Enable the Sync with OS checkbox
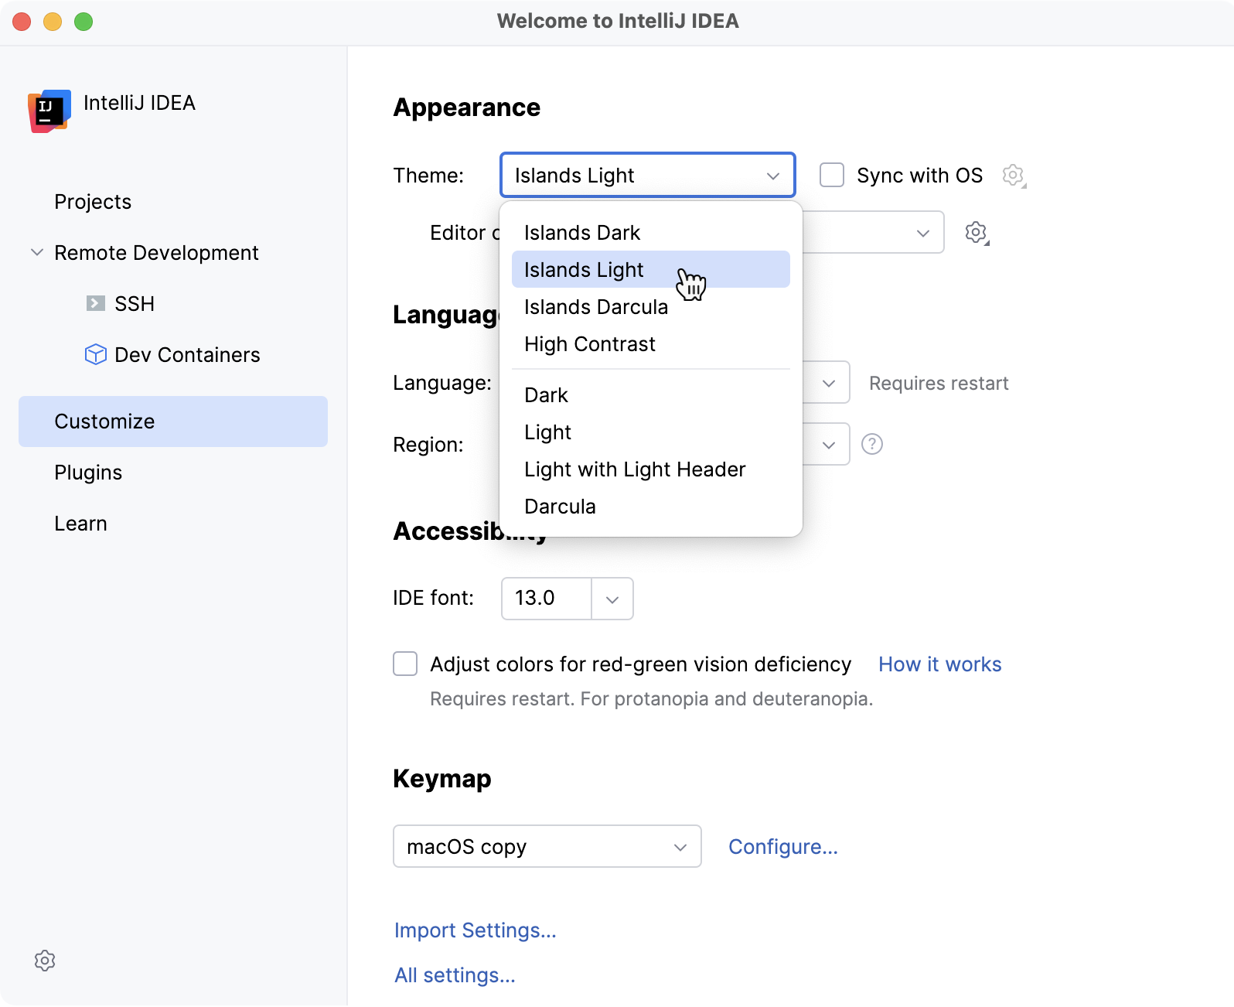Viewport: 1234px width, 1007px height. 832,175
